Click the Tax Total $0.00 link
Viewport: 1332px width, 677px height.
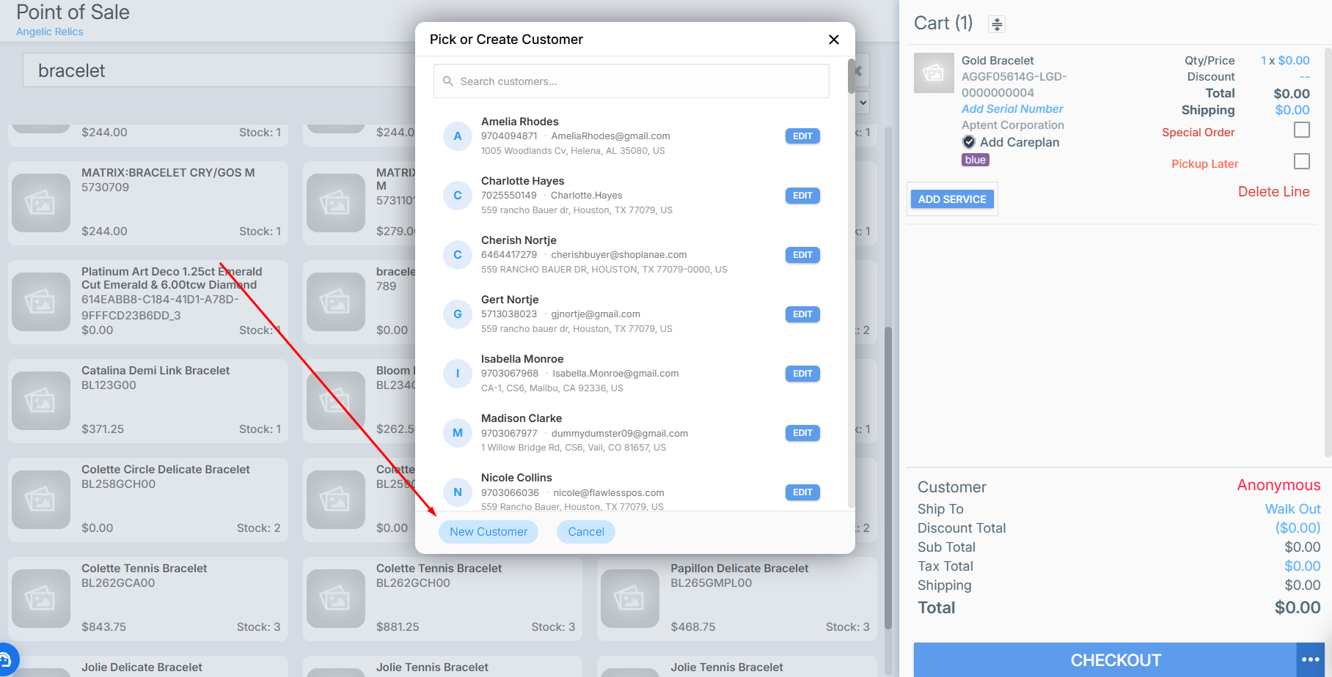click(1302, 566)
